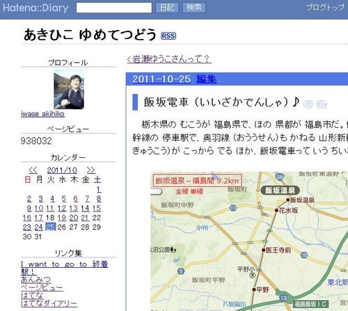
Task: Open the ページビュー link in リンク集
Action: (x=42, y=287)
